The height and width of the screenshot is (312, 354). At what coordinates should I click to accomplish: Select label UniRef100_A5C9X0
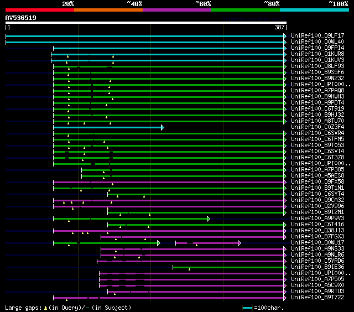317,285
